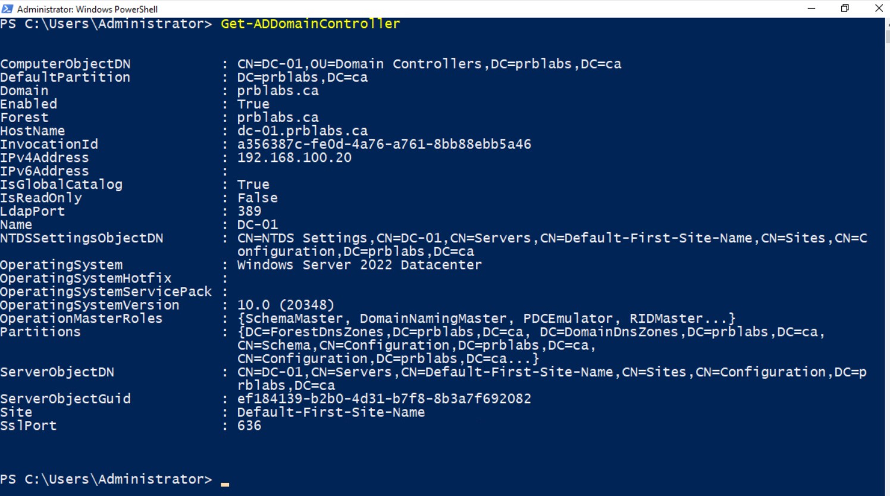Click the Site value Default-First-Site-Name

point(331,412)
